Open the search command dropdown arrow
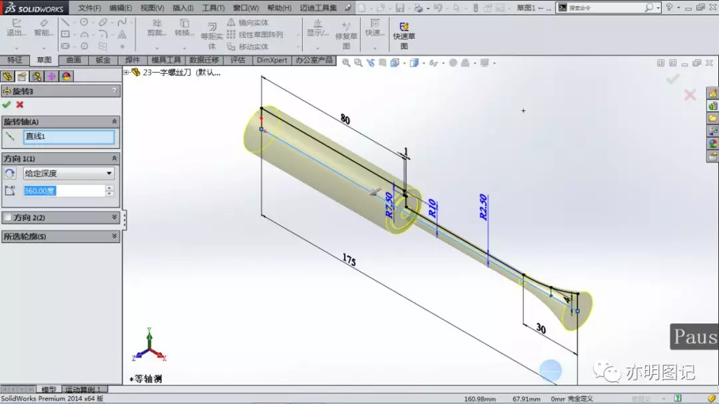The height and width of the screenshot is (404, 719). [658, 8]
